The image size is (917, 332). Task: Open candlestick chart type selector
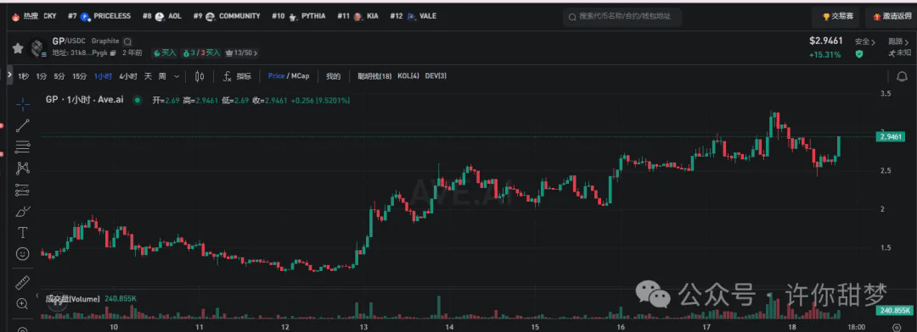pyautogui.click(x=200, y=76)
